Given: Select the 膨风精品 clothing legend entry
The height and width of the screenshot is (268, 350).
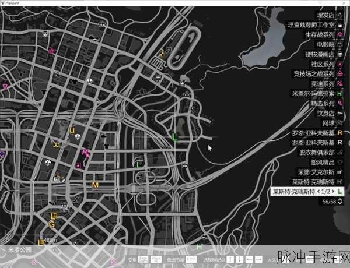Looking at the screenshot, I should point(327,163).
